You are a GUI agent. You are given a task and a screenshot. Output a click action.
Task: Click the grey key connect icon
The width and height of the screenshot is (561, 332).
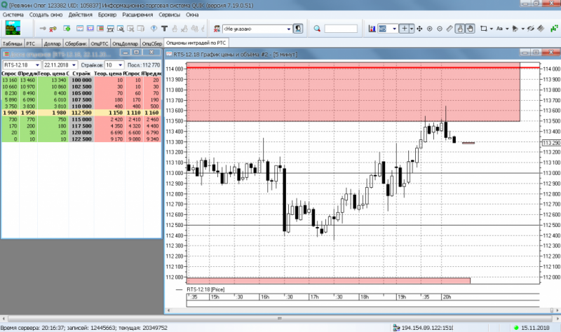[x=43, y=29]
